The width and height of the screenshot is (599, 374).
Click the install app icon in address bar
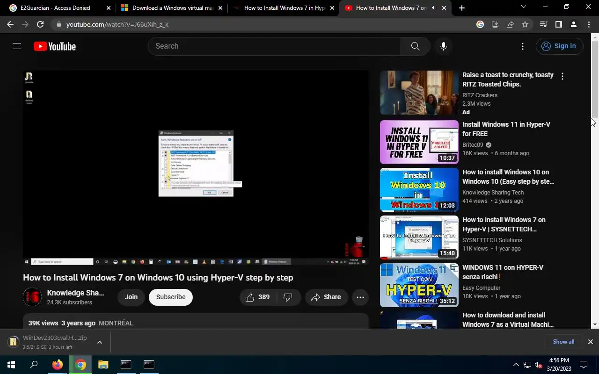(x=495, y=24)
